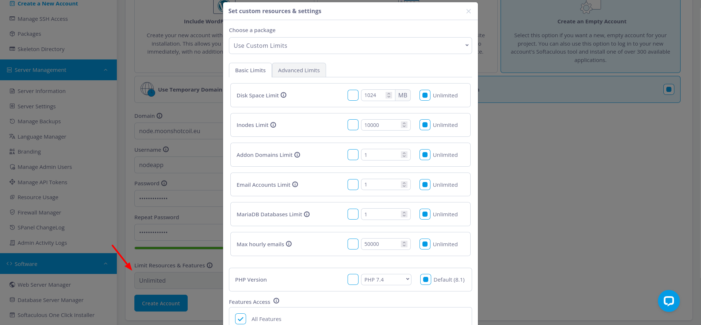Enable custom Disk Space Limit value checkbox
The image size is (701, 325).
coord(353,95)
